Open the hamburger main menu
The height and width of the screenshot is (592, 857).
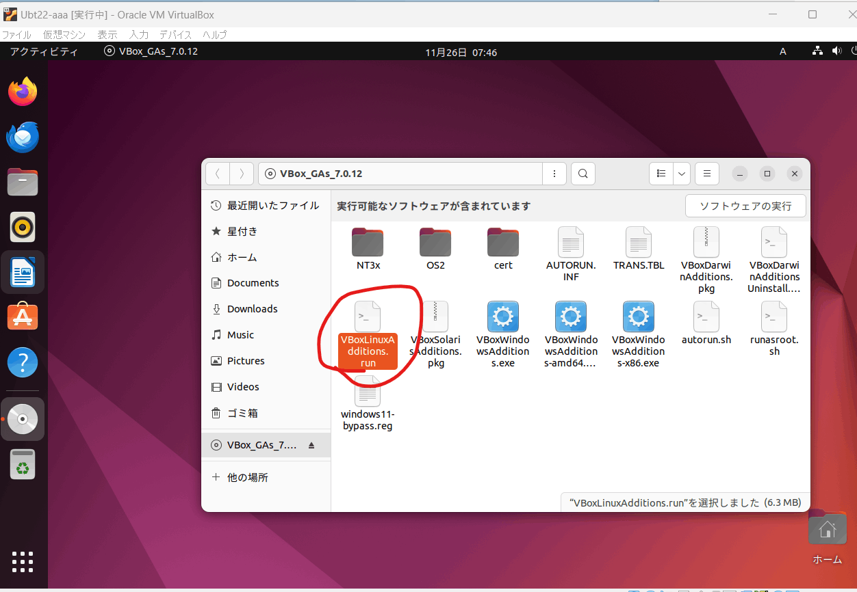tap(707, 174)
